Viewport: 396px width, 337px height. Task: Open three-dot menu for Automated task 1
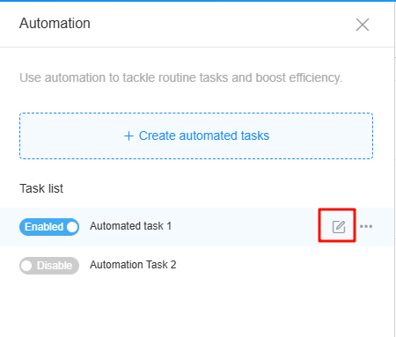[x=366, y=226]
